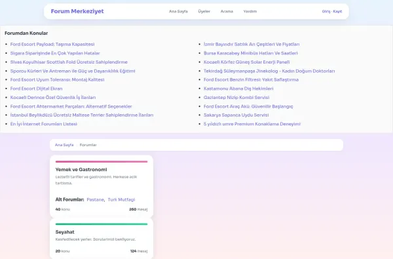The width and height of the screenshot is (393, 259).
Task: Click the Alt Forumlar label
Action: tap(69, 200)
